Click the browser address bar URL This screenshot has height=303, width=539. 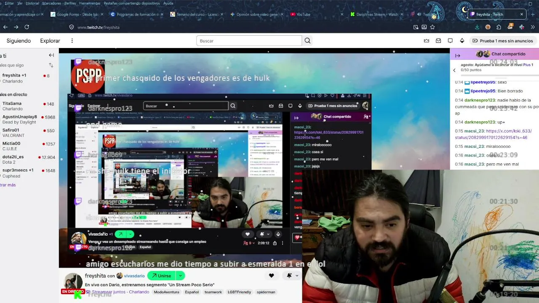click(x=99, y=27)
